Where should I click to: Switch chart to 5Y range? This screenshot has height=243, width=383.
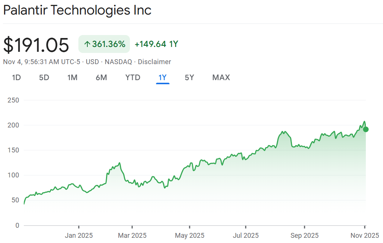pos(189,78)
